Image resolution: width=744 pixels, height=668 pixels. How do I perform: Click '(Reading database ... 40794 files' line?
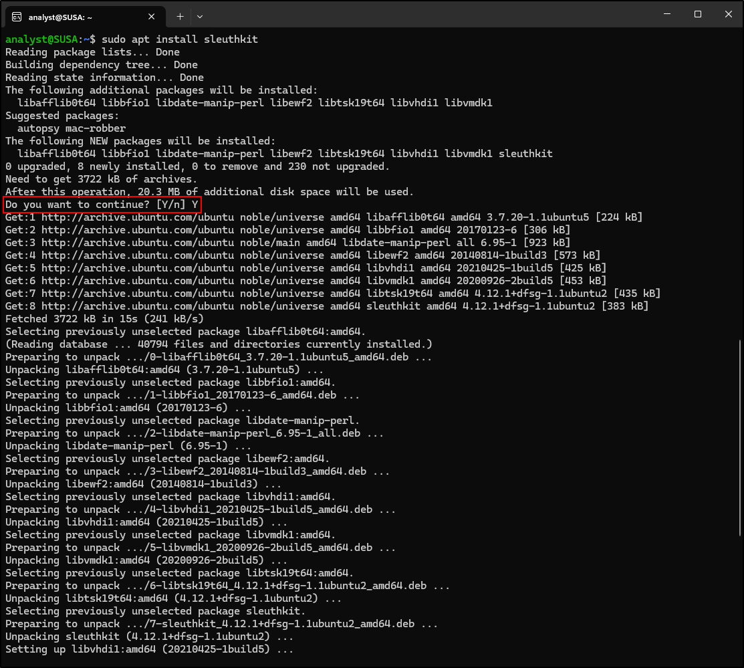pos(219,344)
